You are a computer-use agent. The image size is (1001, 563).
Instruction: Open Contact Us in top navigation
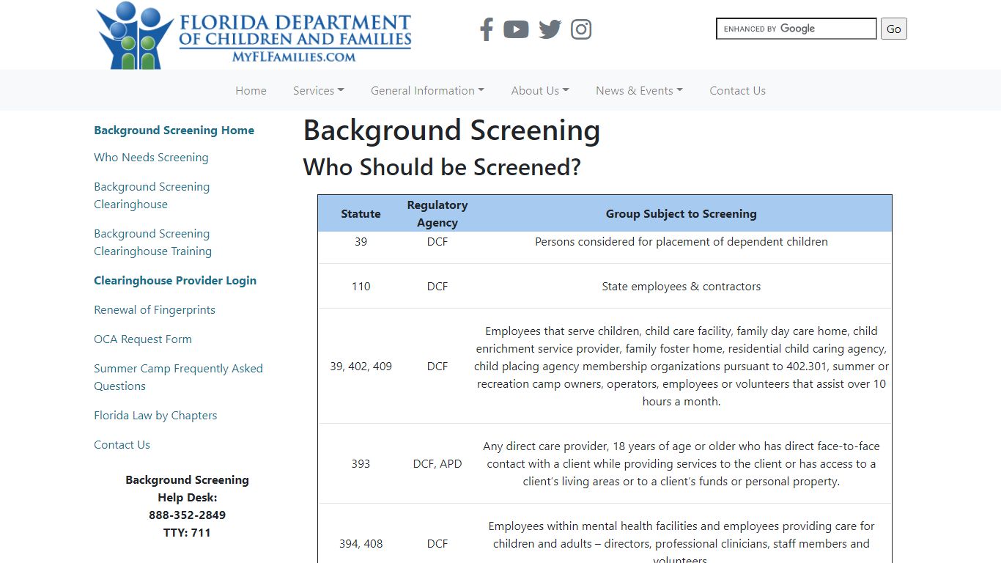pyautogui.click(x=737, y=91)
